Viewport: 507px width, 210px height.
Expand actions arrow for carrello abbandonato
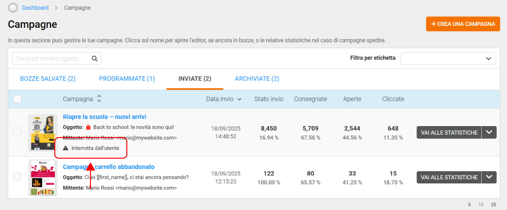point(489,178)
